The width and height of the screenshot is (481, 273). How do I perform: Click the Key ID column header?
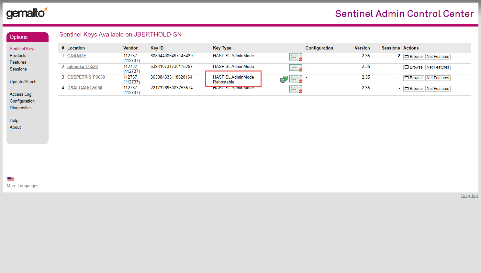157,48
